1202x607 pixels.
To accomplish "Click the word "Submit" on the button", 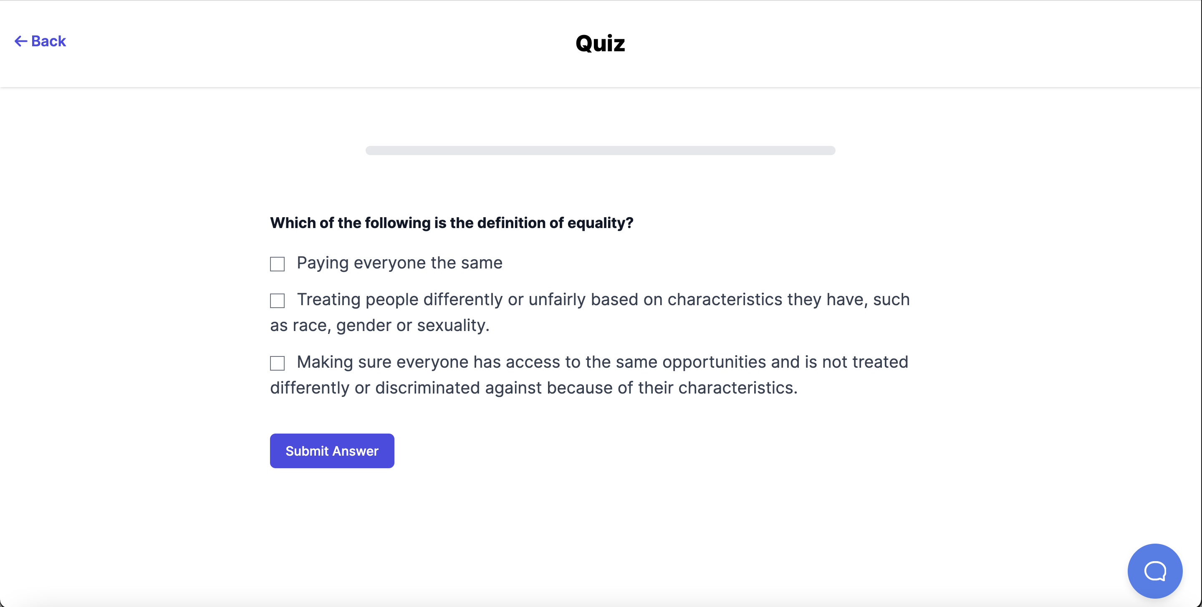I will [x=307, y=451].
